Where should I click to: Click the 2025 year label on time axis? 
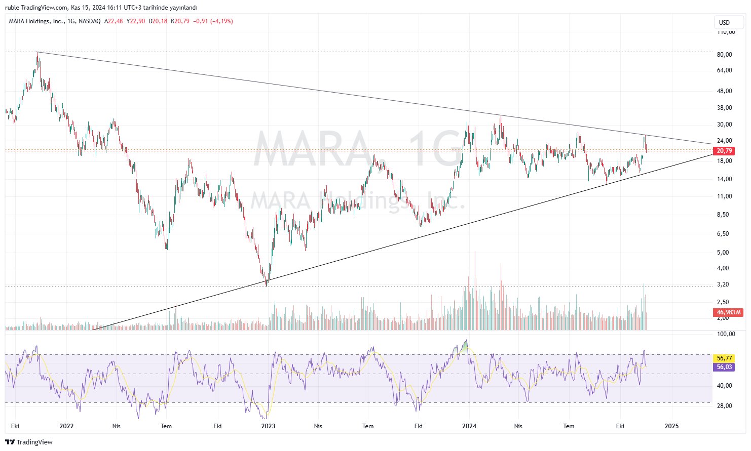[x=671, y=426]
